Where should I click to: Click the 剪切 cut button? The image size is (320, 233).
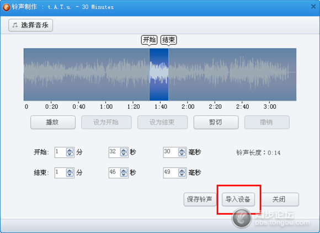216,122
